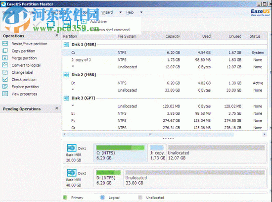Screen dimensions: 272x202
Task: Click the Disk 1 (MBR) disk icon in list
Action: tap(66, 45)
